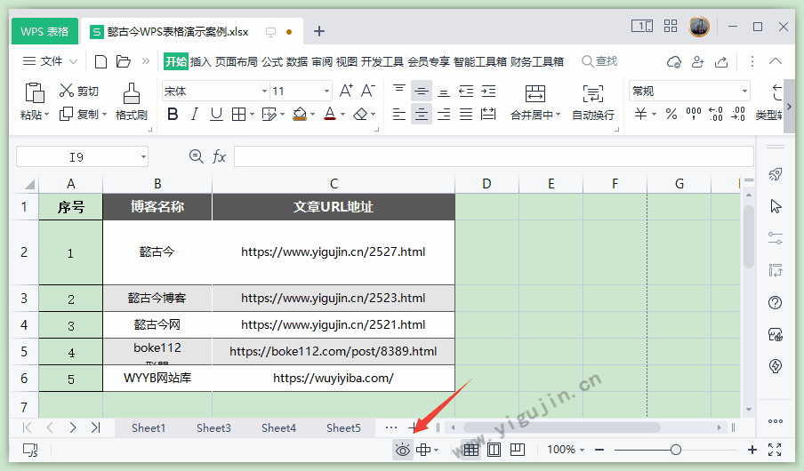Viewport: 804px width, 471px height.
Task: Switch to the 数据 Data tab
Action: coord(297,62)
